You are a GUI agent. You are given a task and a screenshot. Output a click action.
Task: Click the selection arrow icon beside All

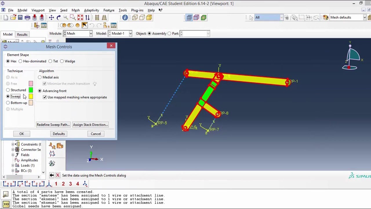coord(252,17)
